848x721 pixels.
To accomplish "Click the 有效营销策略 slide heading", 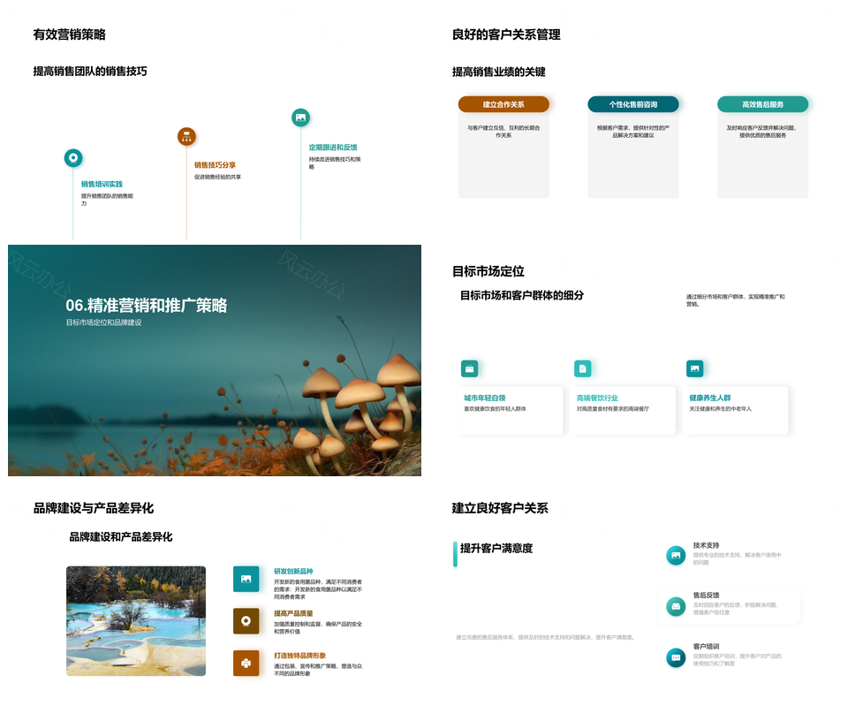I will [x=69, y=34].
